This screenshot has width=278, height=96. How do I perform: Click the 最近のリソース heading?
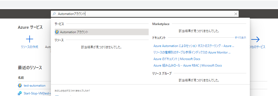click(30, 68)
